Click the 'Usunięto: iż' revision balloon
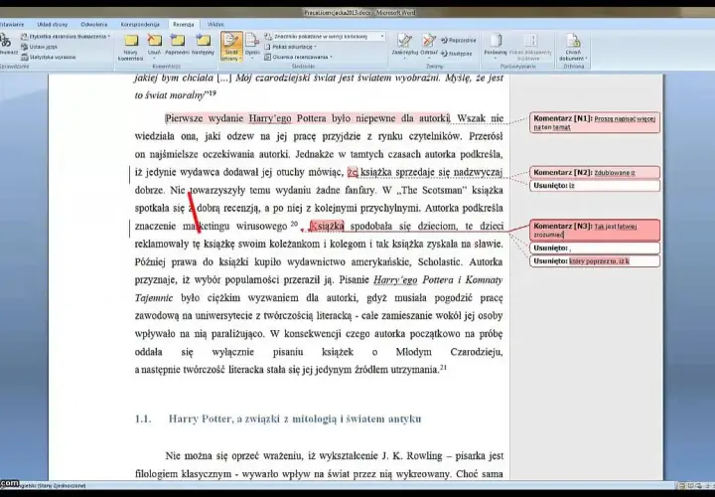Screen dimensions: 715x497 [595, 186]
